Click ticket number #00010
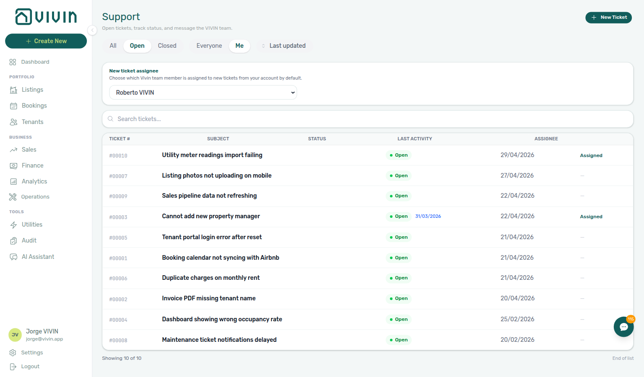 pyautogui.click(x=118, y=156)
